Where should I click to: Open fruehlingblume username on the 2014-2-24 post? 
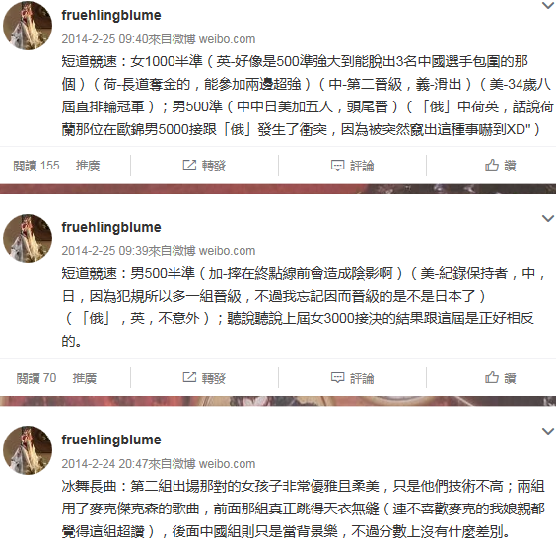click(111, 440)
